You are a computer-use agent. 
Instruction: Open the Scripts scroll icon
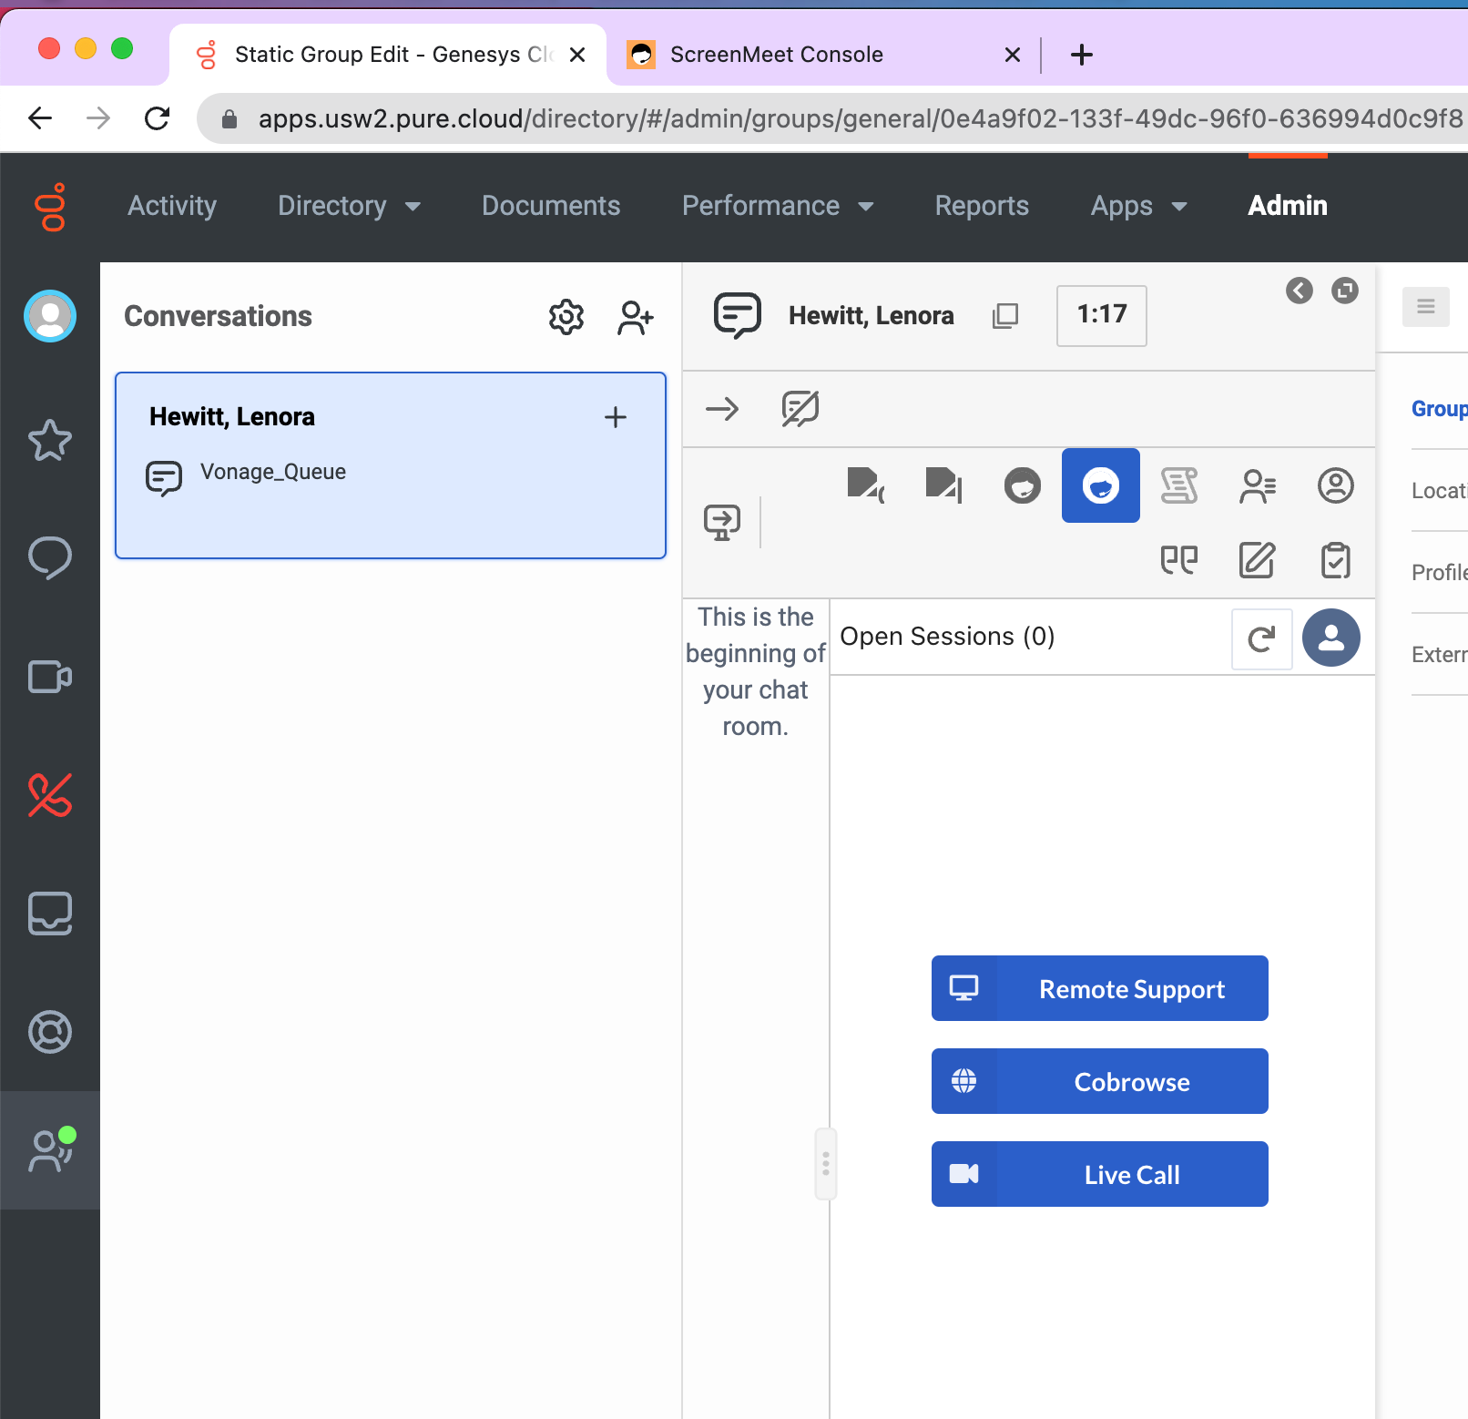[1179, 485]
